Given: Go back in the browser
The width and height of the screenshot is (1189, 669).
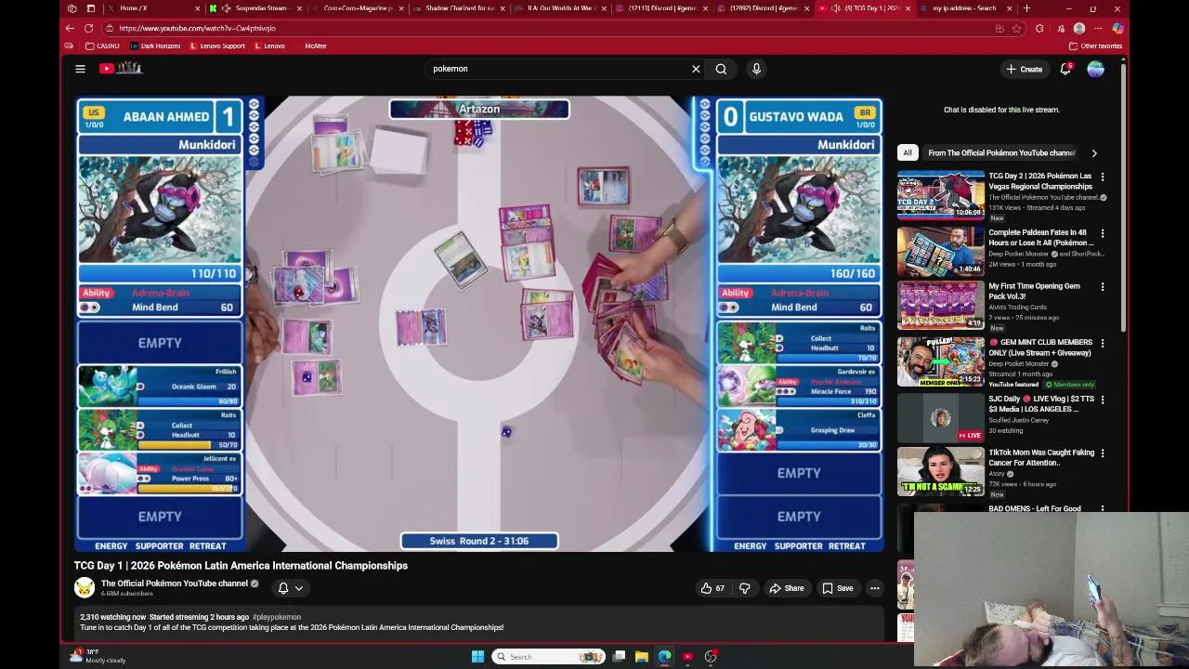Looking at the screenshot, I should pyautogui.click(x=71, y=28).
